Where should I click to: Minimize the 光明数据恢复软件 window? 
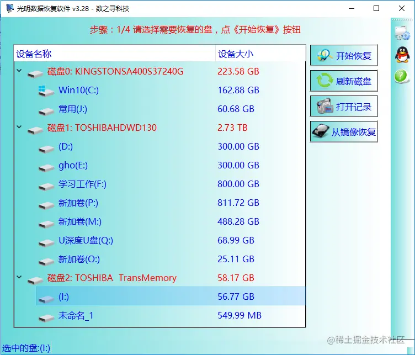352,8
